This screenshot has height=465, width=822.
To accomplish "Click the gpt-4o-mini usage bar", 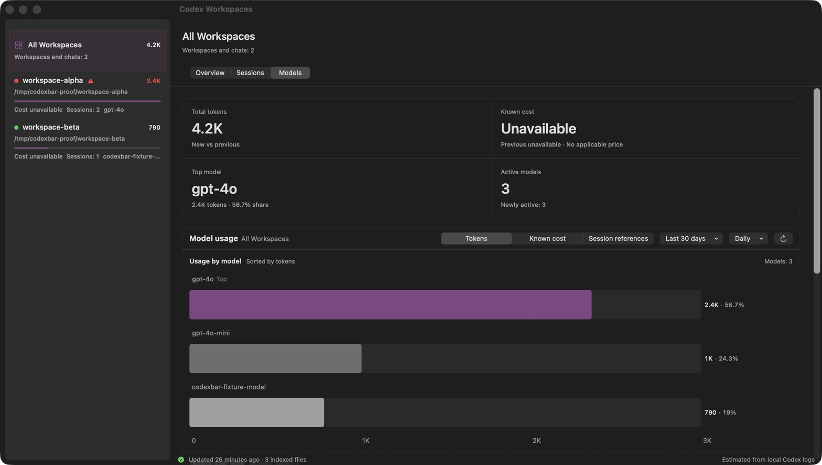I will pos(275,359).
